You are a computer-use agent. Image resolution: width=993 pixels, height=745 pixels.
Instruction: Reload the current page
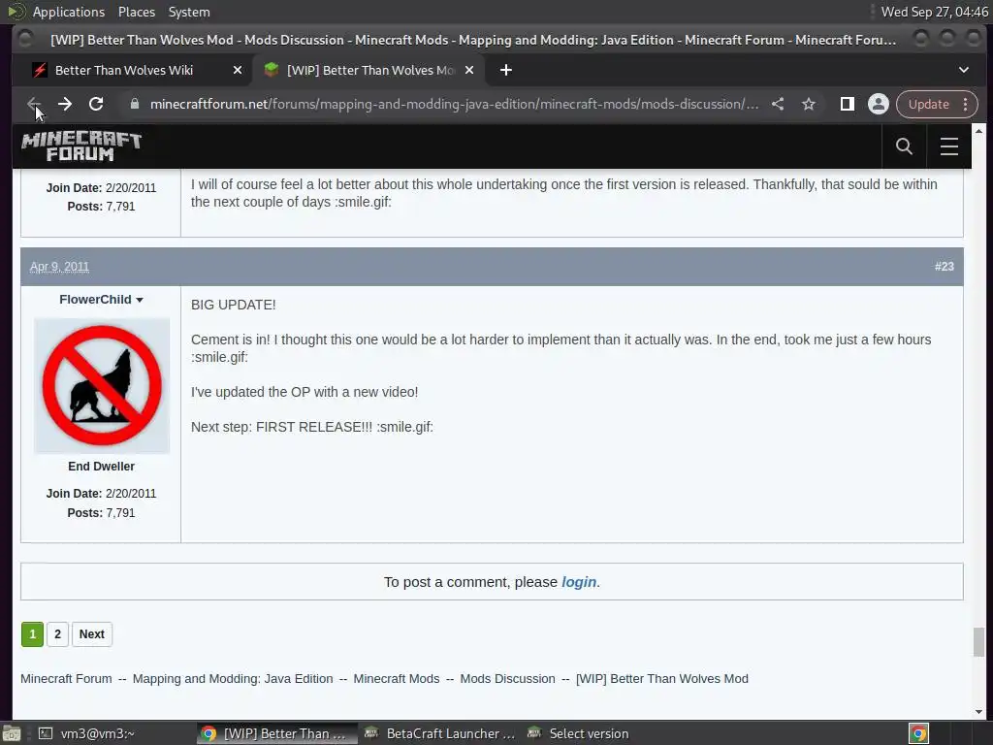click(96, 104)
